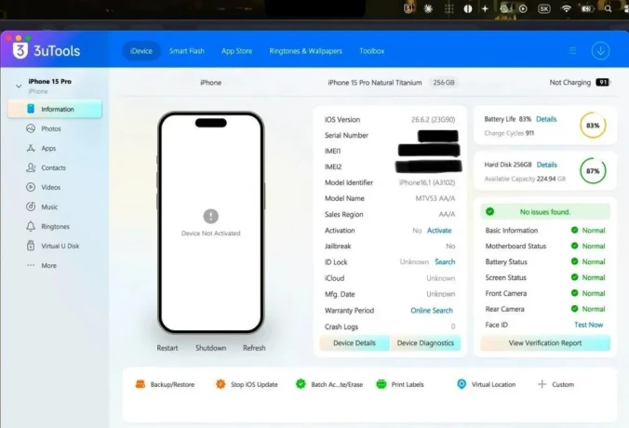The width and height of the screenshot is (629, 428).
Task: Collapse the iPhone 15 Pro device tree
Action: click(x=19, y=86)
